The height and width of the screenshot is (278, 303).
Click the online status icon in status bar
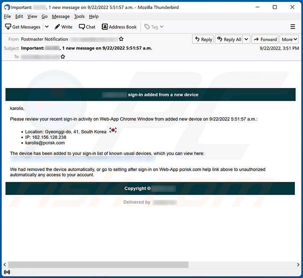[x=7, y=272]
